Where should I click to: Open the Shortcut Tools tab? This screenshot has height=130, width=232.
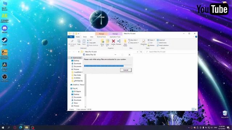101,37
